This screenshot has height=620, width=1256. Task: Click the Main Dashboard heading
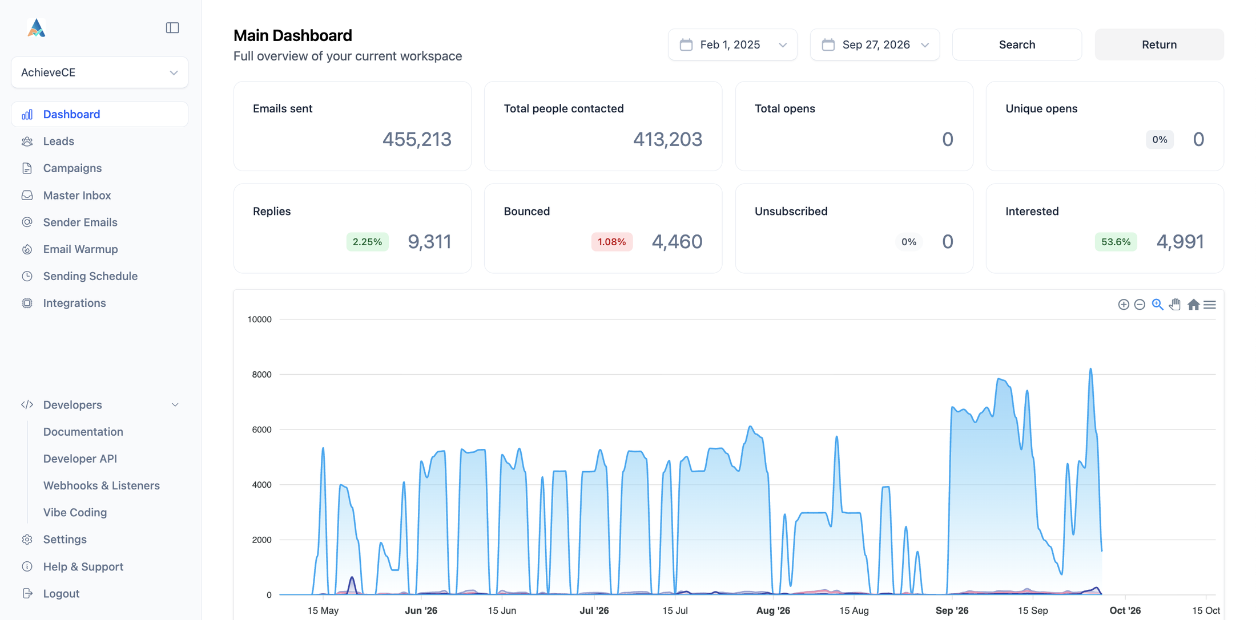click(x=292, y=35)
